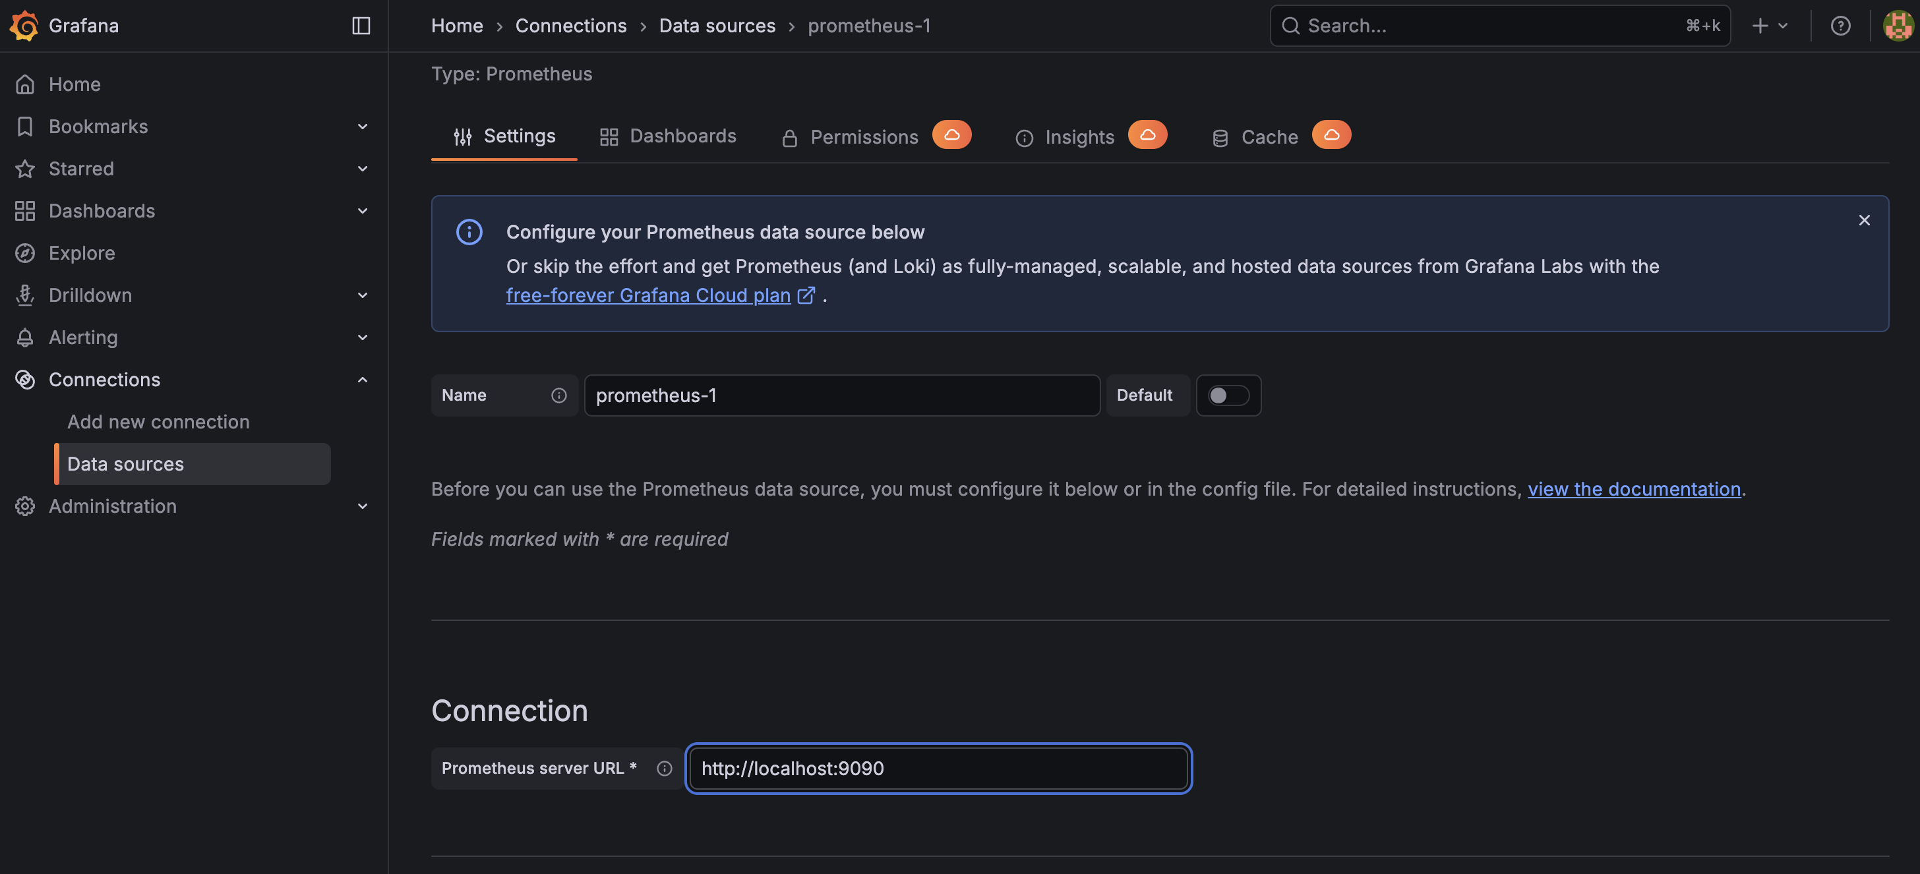The width and height of the screenshot is (1920, 874).
Task: Expand the Administration section chevron
Action: [363, 507]
